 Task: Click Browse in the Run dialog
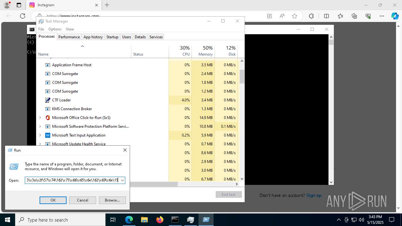(x=112, y=200)
